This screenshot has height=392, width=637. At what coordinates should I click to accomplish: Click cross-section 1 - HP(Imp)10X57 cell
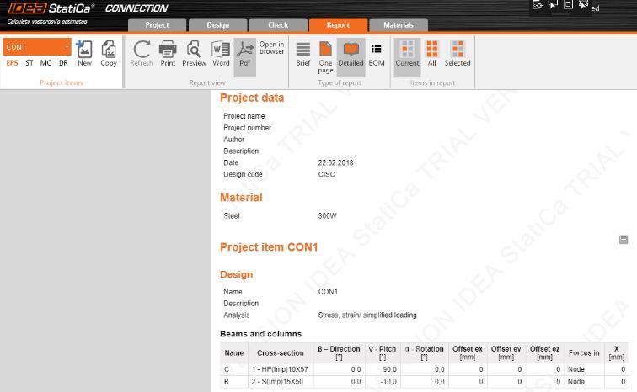click(280, 369)
